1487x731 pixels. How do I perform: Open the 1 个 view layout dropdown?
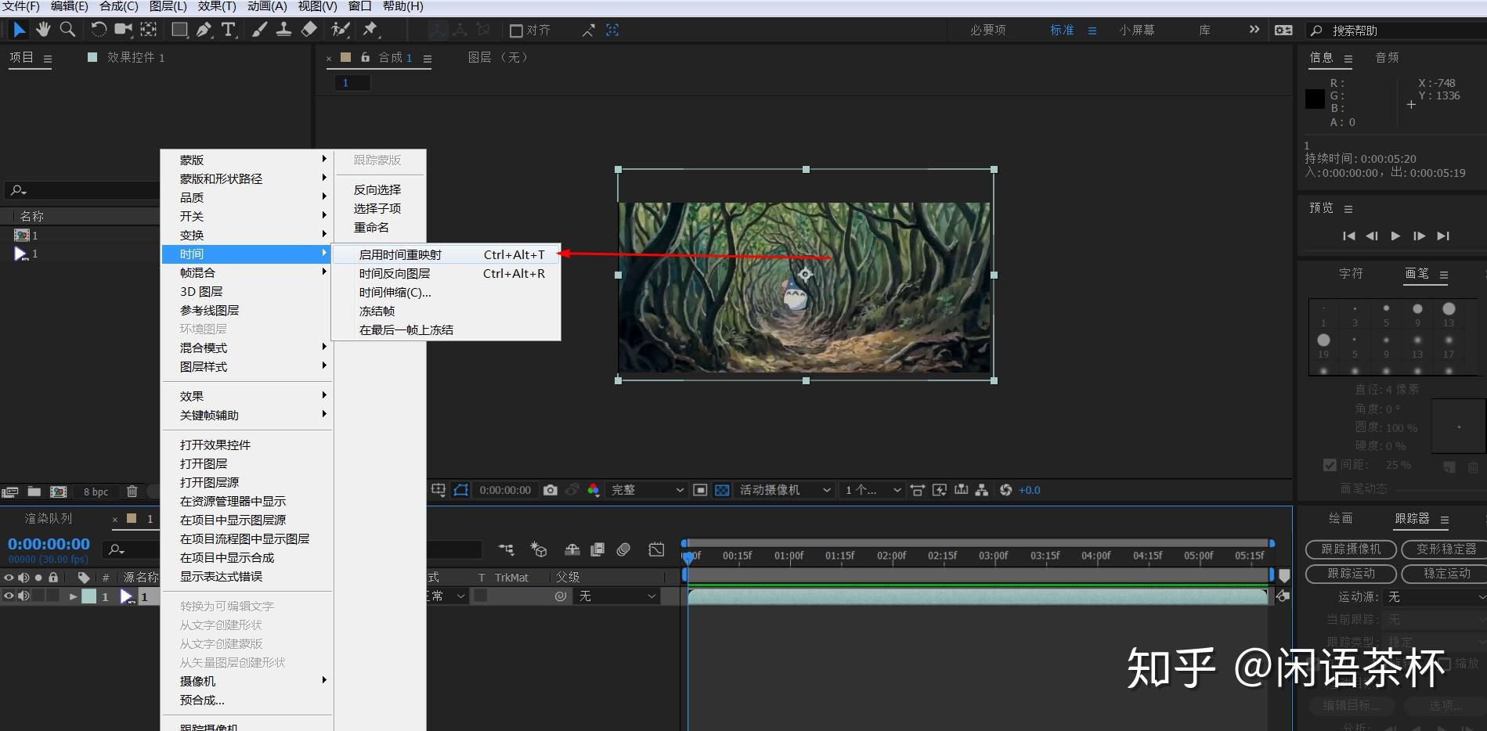872,490
